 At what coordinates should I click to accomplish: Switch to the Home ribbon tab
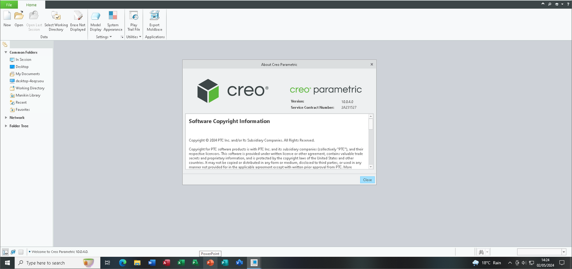point(31,5)
